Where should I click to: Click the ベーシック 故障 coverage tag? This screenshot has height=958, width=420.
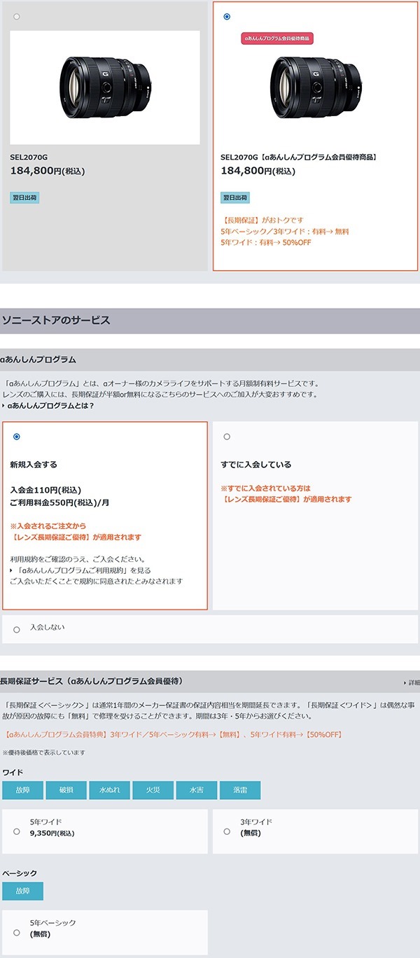(22, 891)
